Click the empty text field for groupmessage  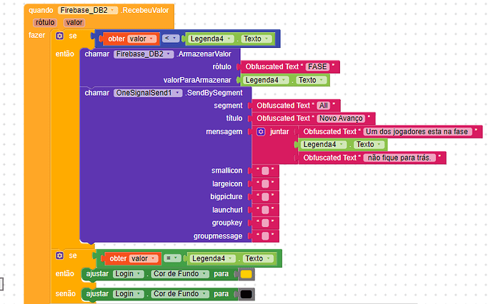tap(265, 236)
